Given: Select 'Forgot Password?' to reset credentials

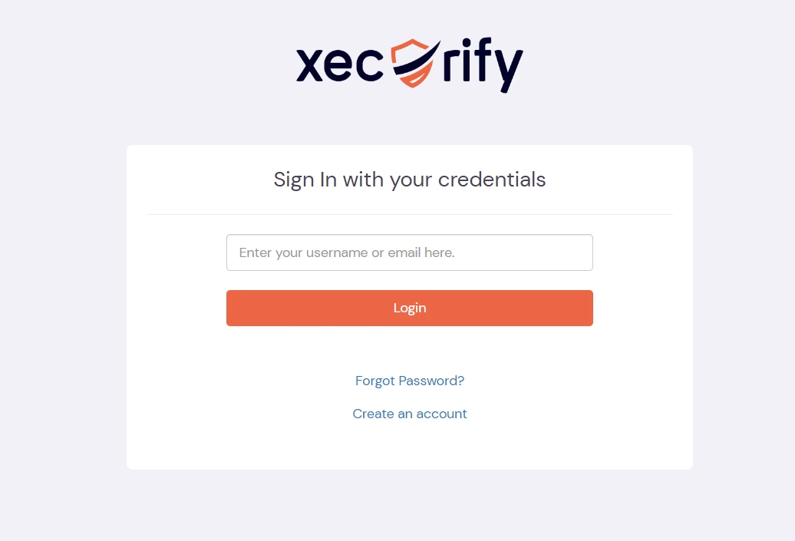Looking at the screenshot, I should coord(410,381).
